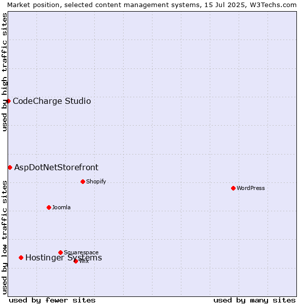Click the "used by high traffic sites" axis label
The height and width of the screenshot is (304, 304).
pyautogui.click(x=5, y=72)
